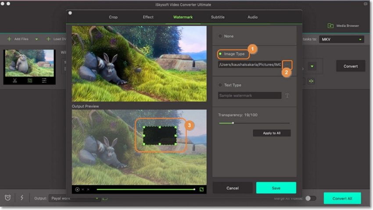
Task: Open the effects sliders icon under the thumbnail
Action: (44, 80)
